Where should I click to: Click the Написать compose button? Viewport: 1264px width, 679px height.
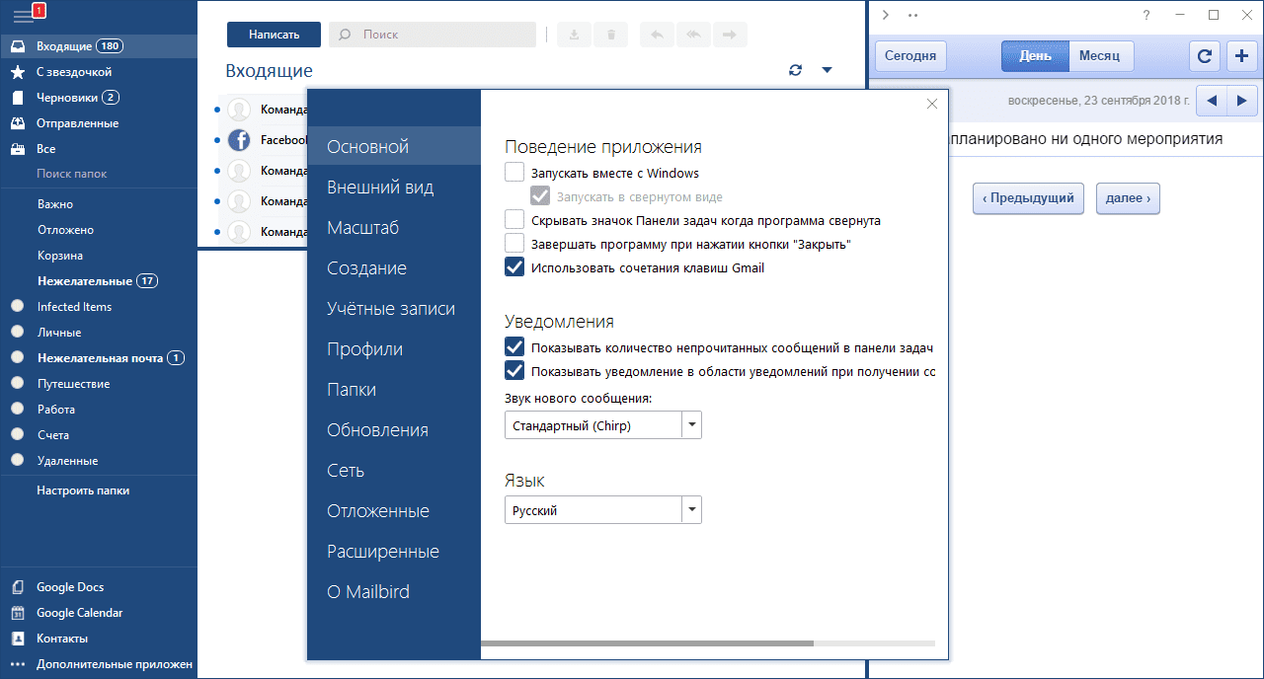tap(274, 35)
